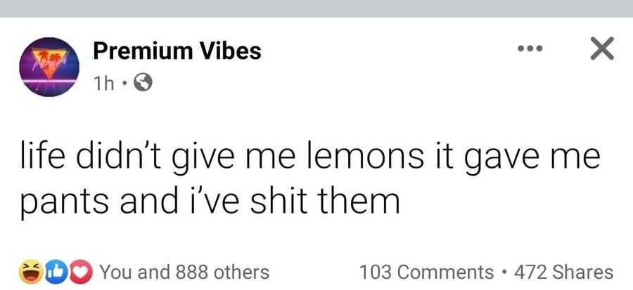
Task: Click the gray separator bar above the post
Action: click(x=316, y=8)
